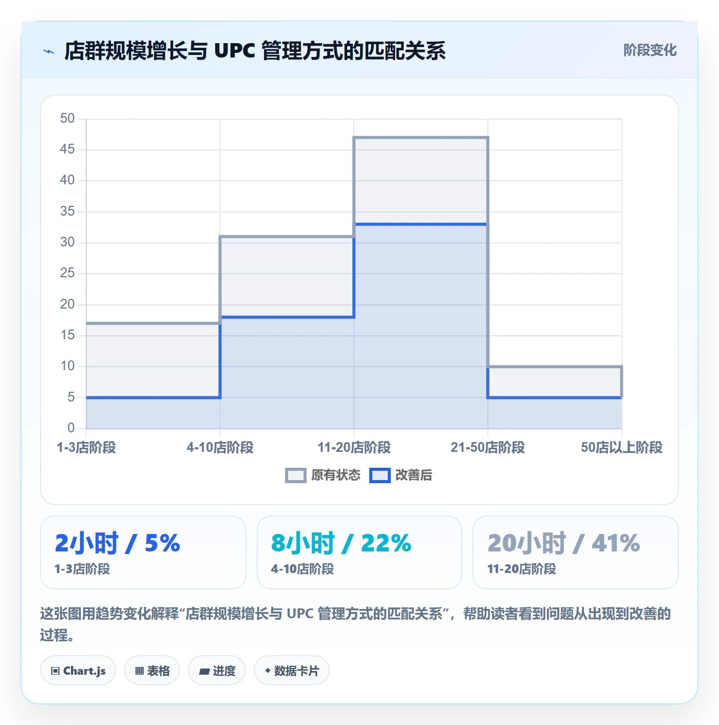The image size is (719, 725).
Task: Click the 50店以上阶段 x-axis label
Action: click(621, 448)
